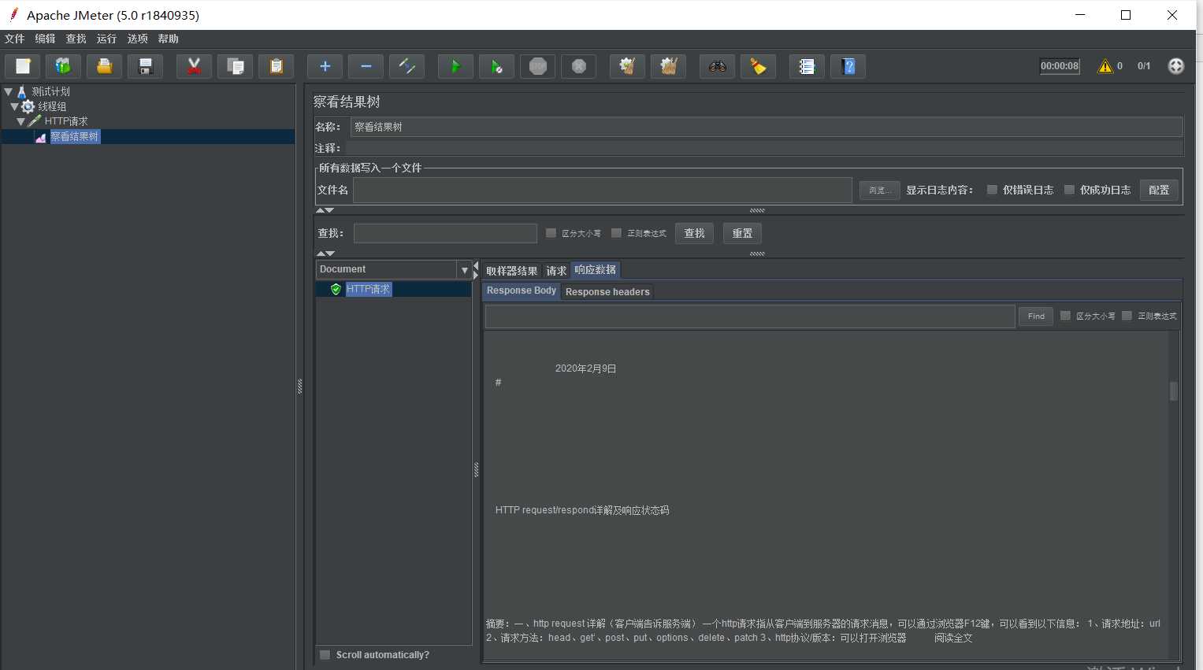Viewport: 1203px width, 670px height.
Task: Show log viewer via warning triangle icon
Action: (1105, 66)
